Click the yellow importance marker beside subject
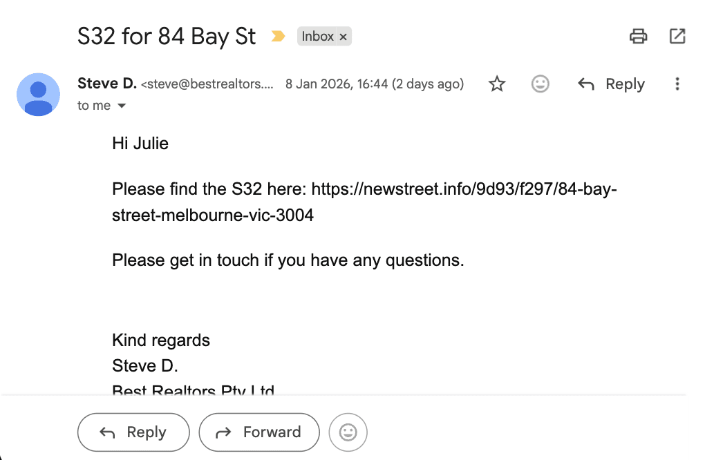The image size is (705, 460). click(278, 37)
